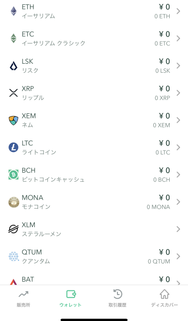
Task: Expand the QTUM row chevron arrow
Action: tap(178, 256)
